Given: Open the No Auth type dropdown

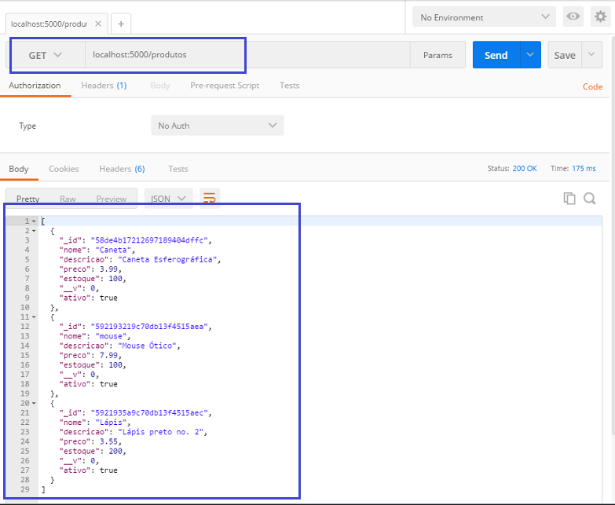Looking at the screenshot, I should (x=217, y=126).
